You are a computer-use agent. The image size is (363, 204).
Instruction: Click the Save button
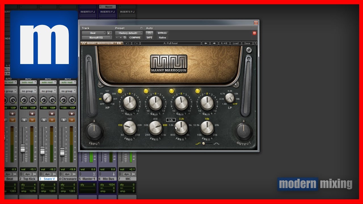[247, 43]
